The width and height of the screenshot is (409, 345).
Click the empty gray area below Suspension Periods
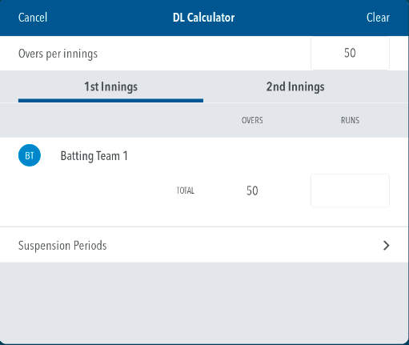[x=204, y=302]
